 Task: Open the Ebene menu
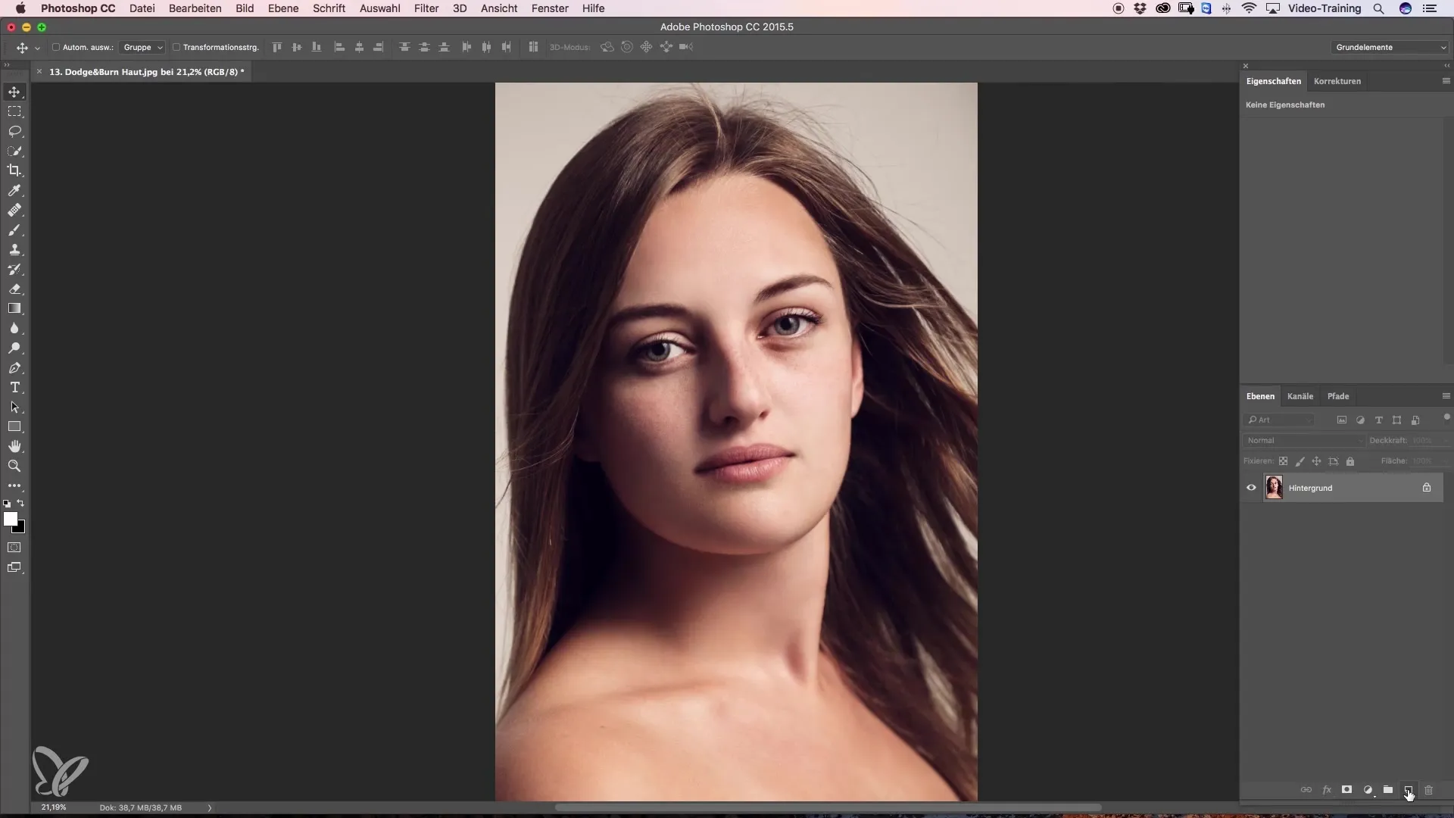pos(283,8)
